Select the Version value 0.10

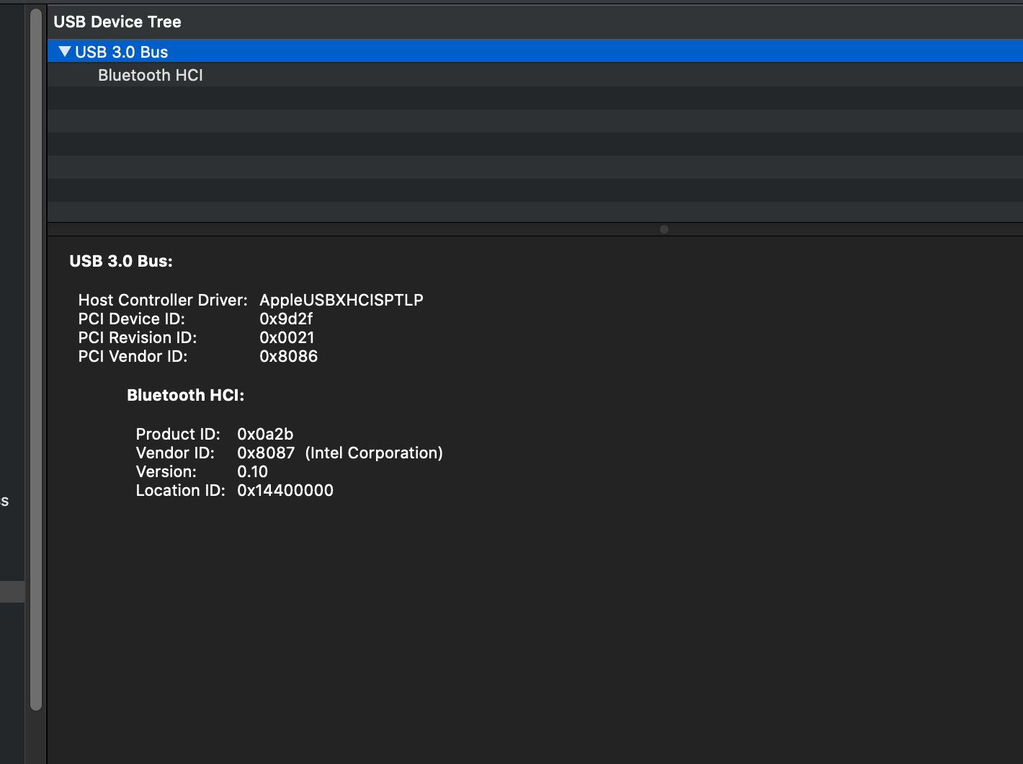[x=254, y=471]
